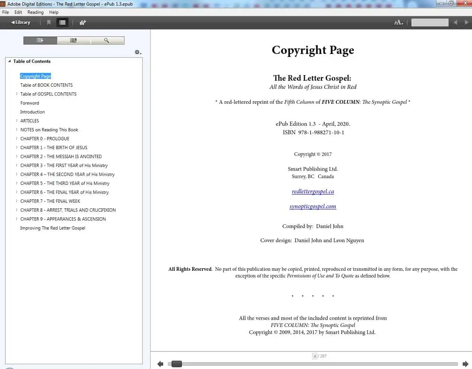Click the statistics-plus toolbar icon
This screenshot has width=472, height=369.
tap(83, 22)
